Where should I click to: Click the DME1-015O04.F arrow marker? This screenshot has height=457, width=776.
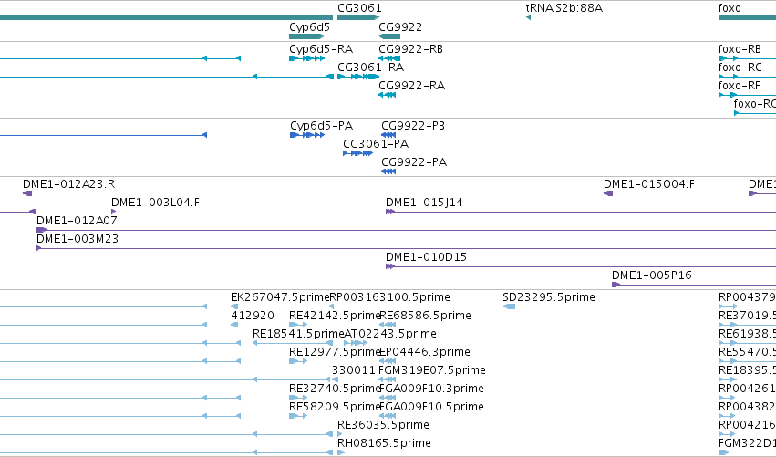tap(608, 193)
